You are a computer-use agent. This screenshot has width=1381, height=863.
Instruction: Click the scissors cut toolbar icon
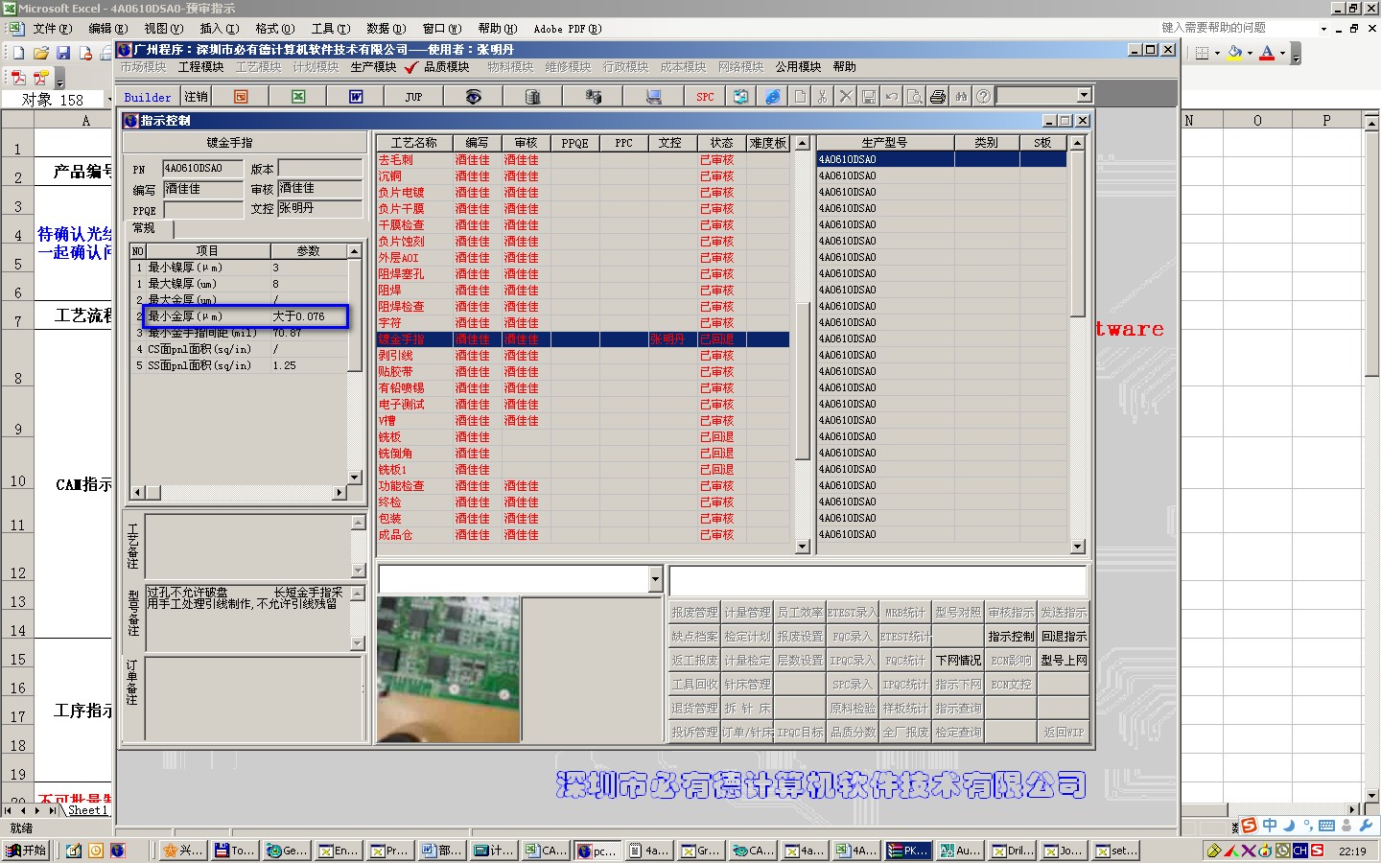(x=822, y=97)
